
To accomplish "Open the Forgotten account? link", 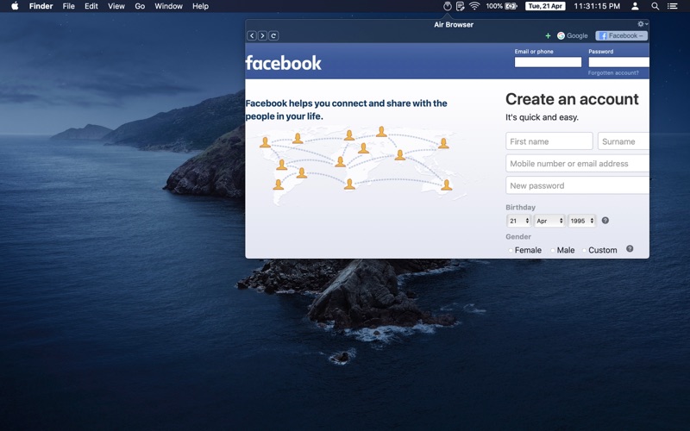I will [613, 73].
